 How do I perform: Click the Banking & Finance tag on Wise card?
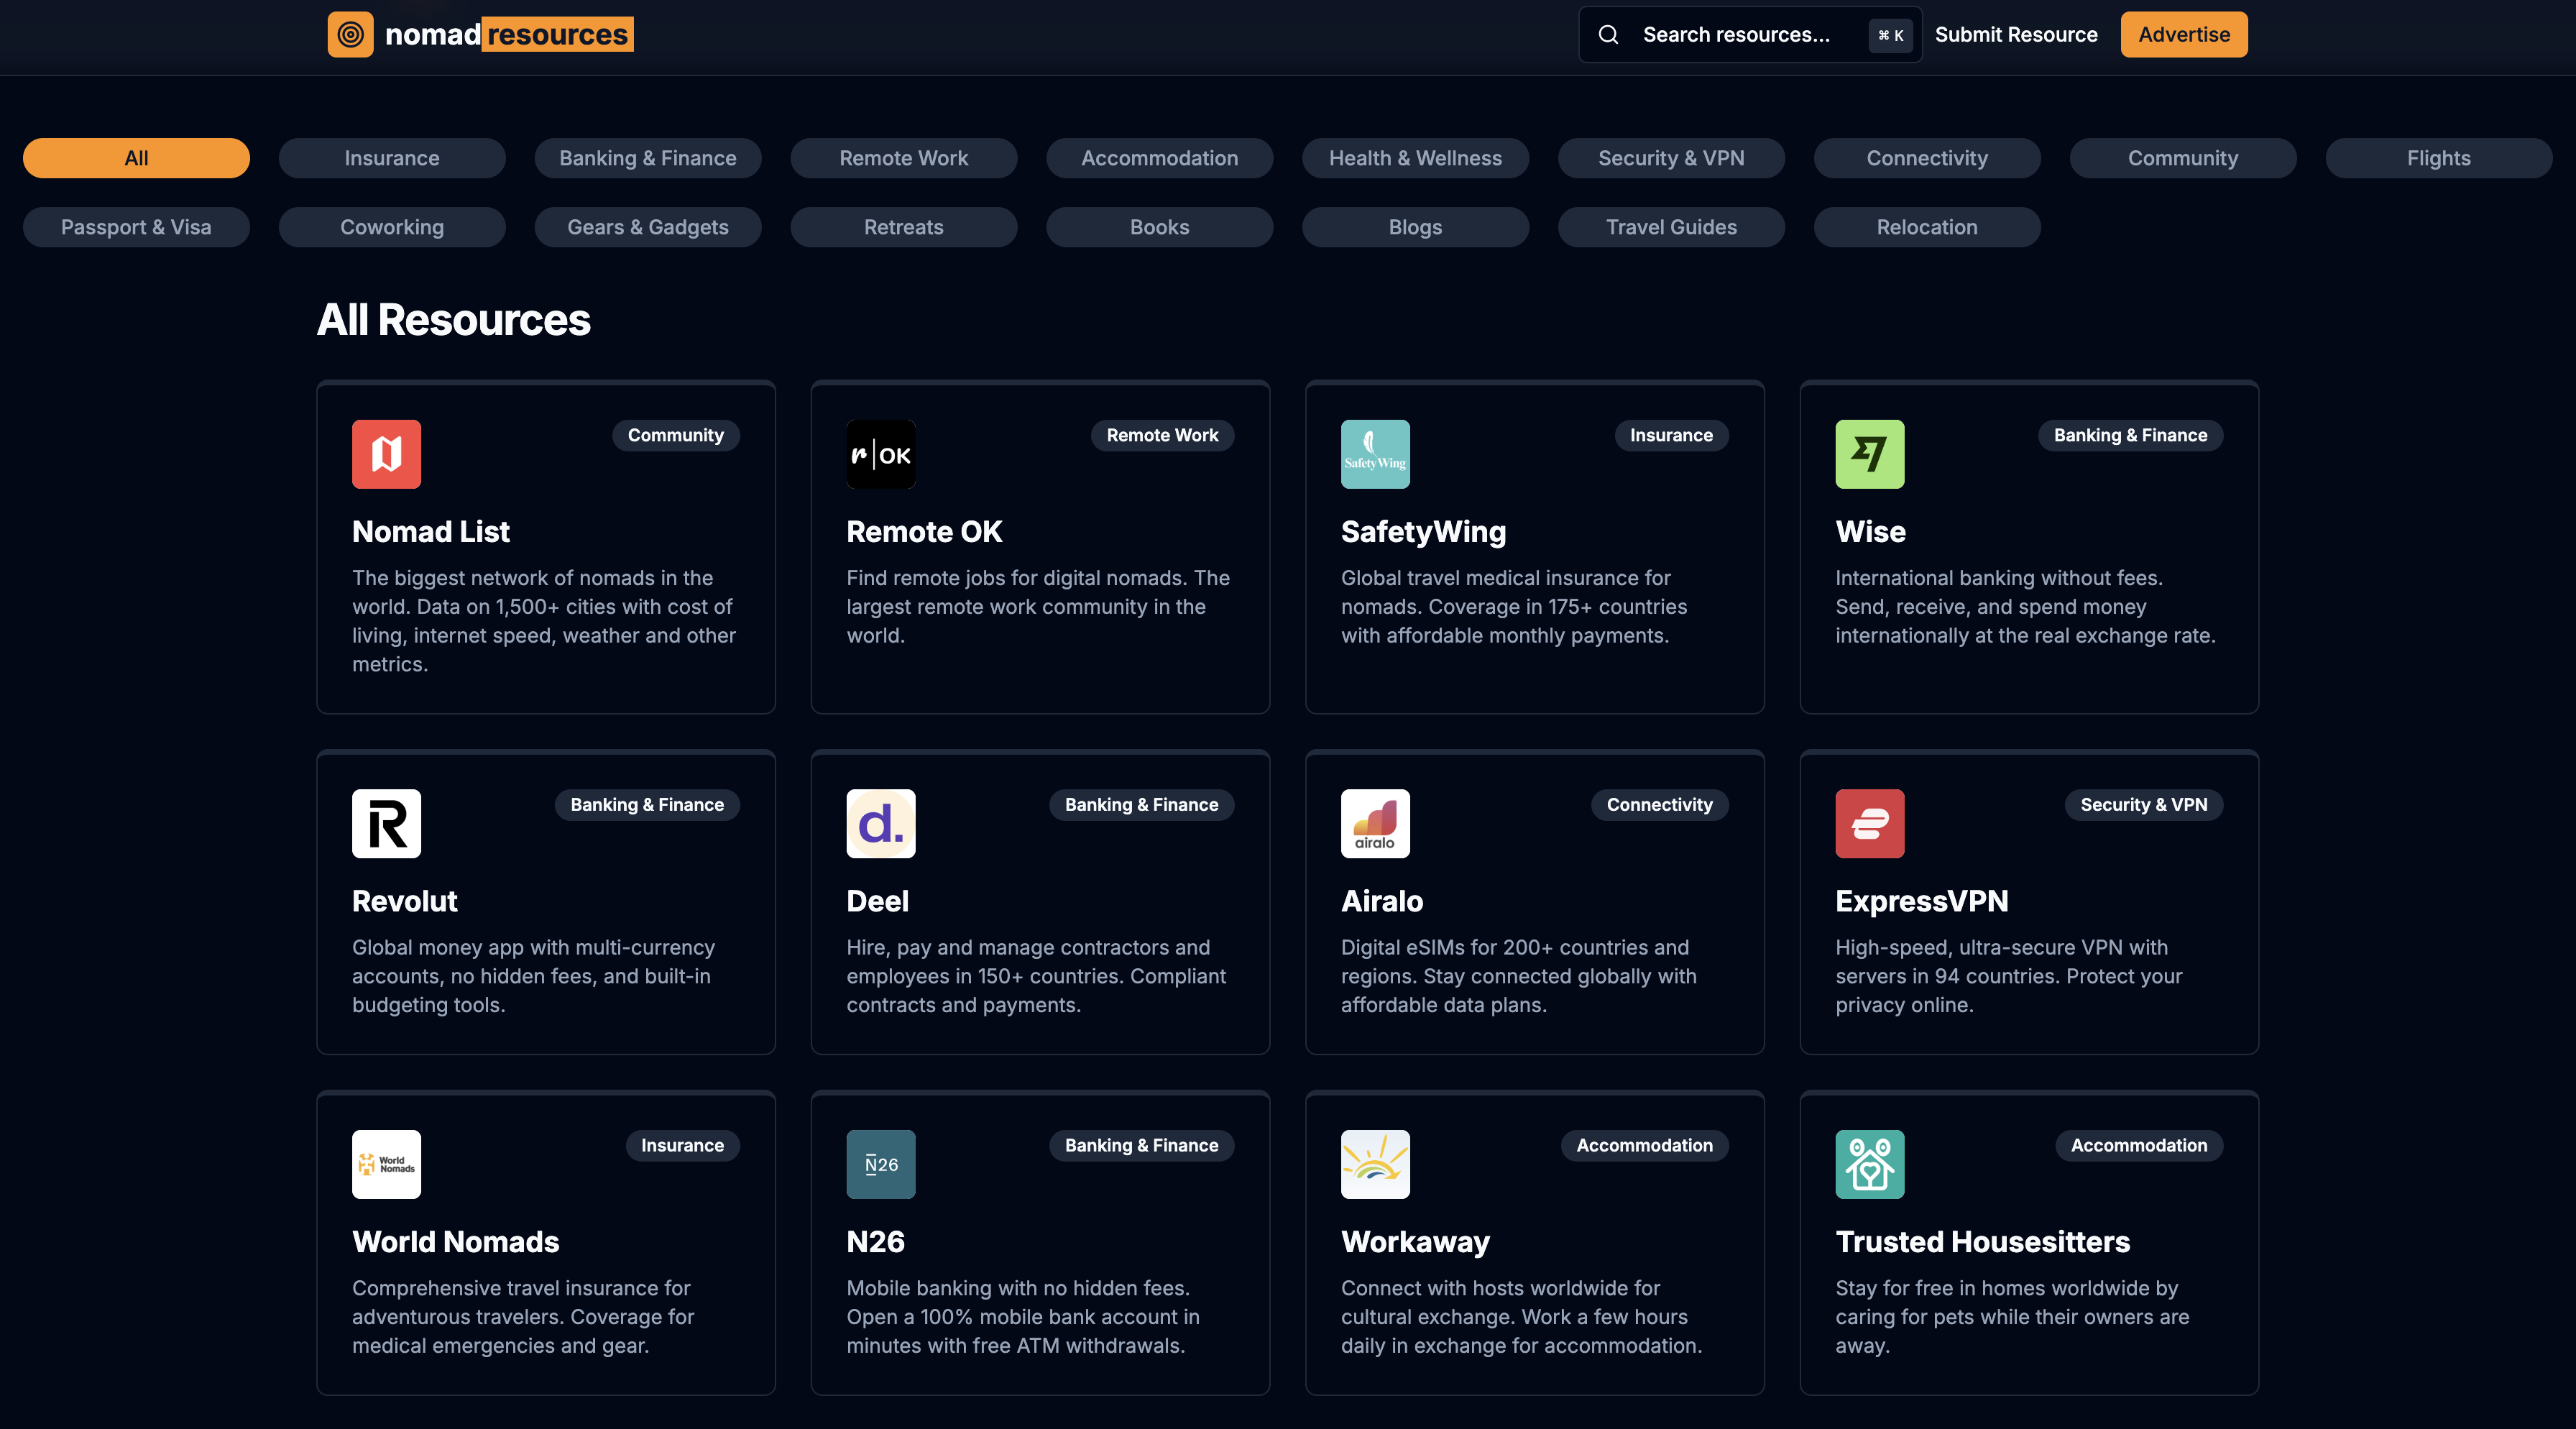[2130, 436]
